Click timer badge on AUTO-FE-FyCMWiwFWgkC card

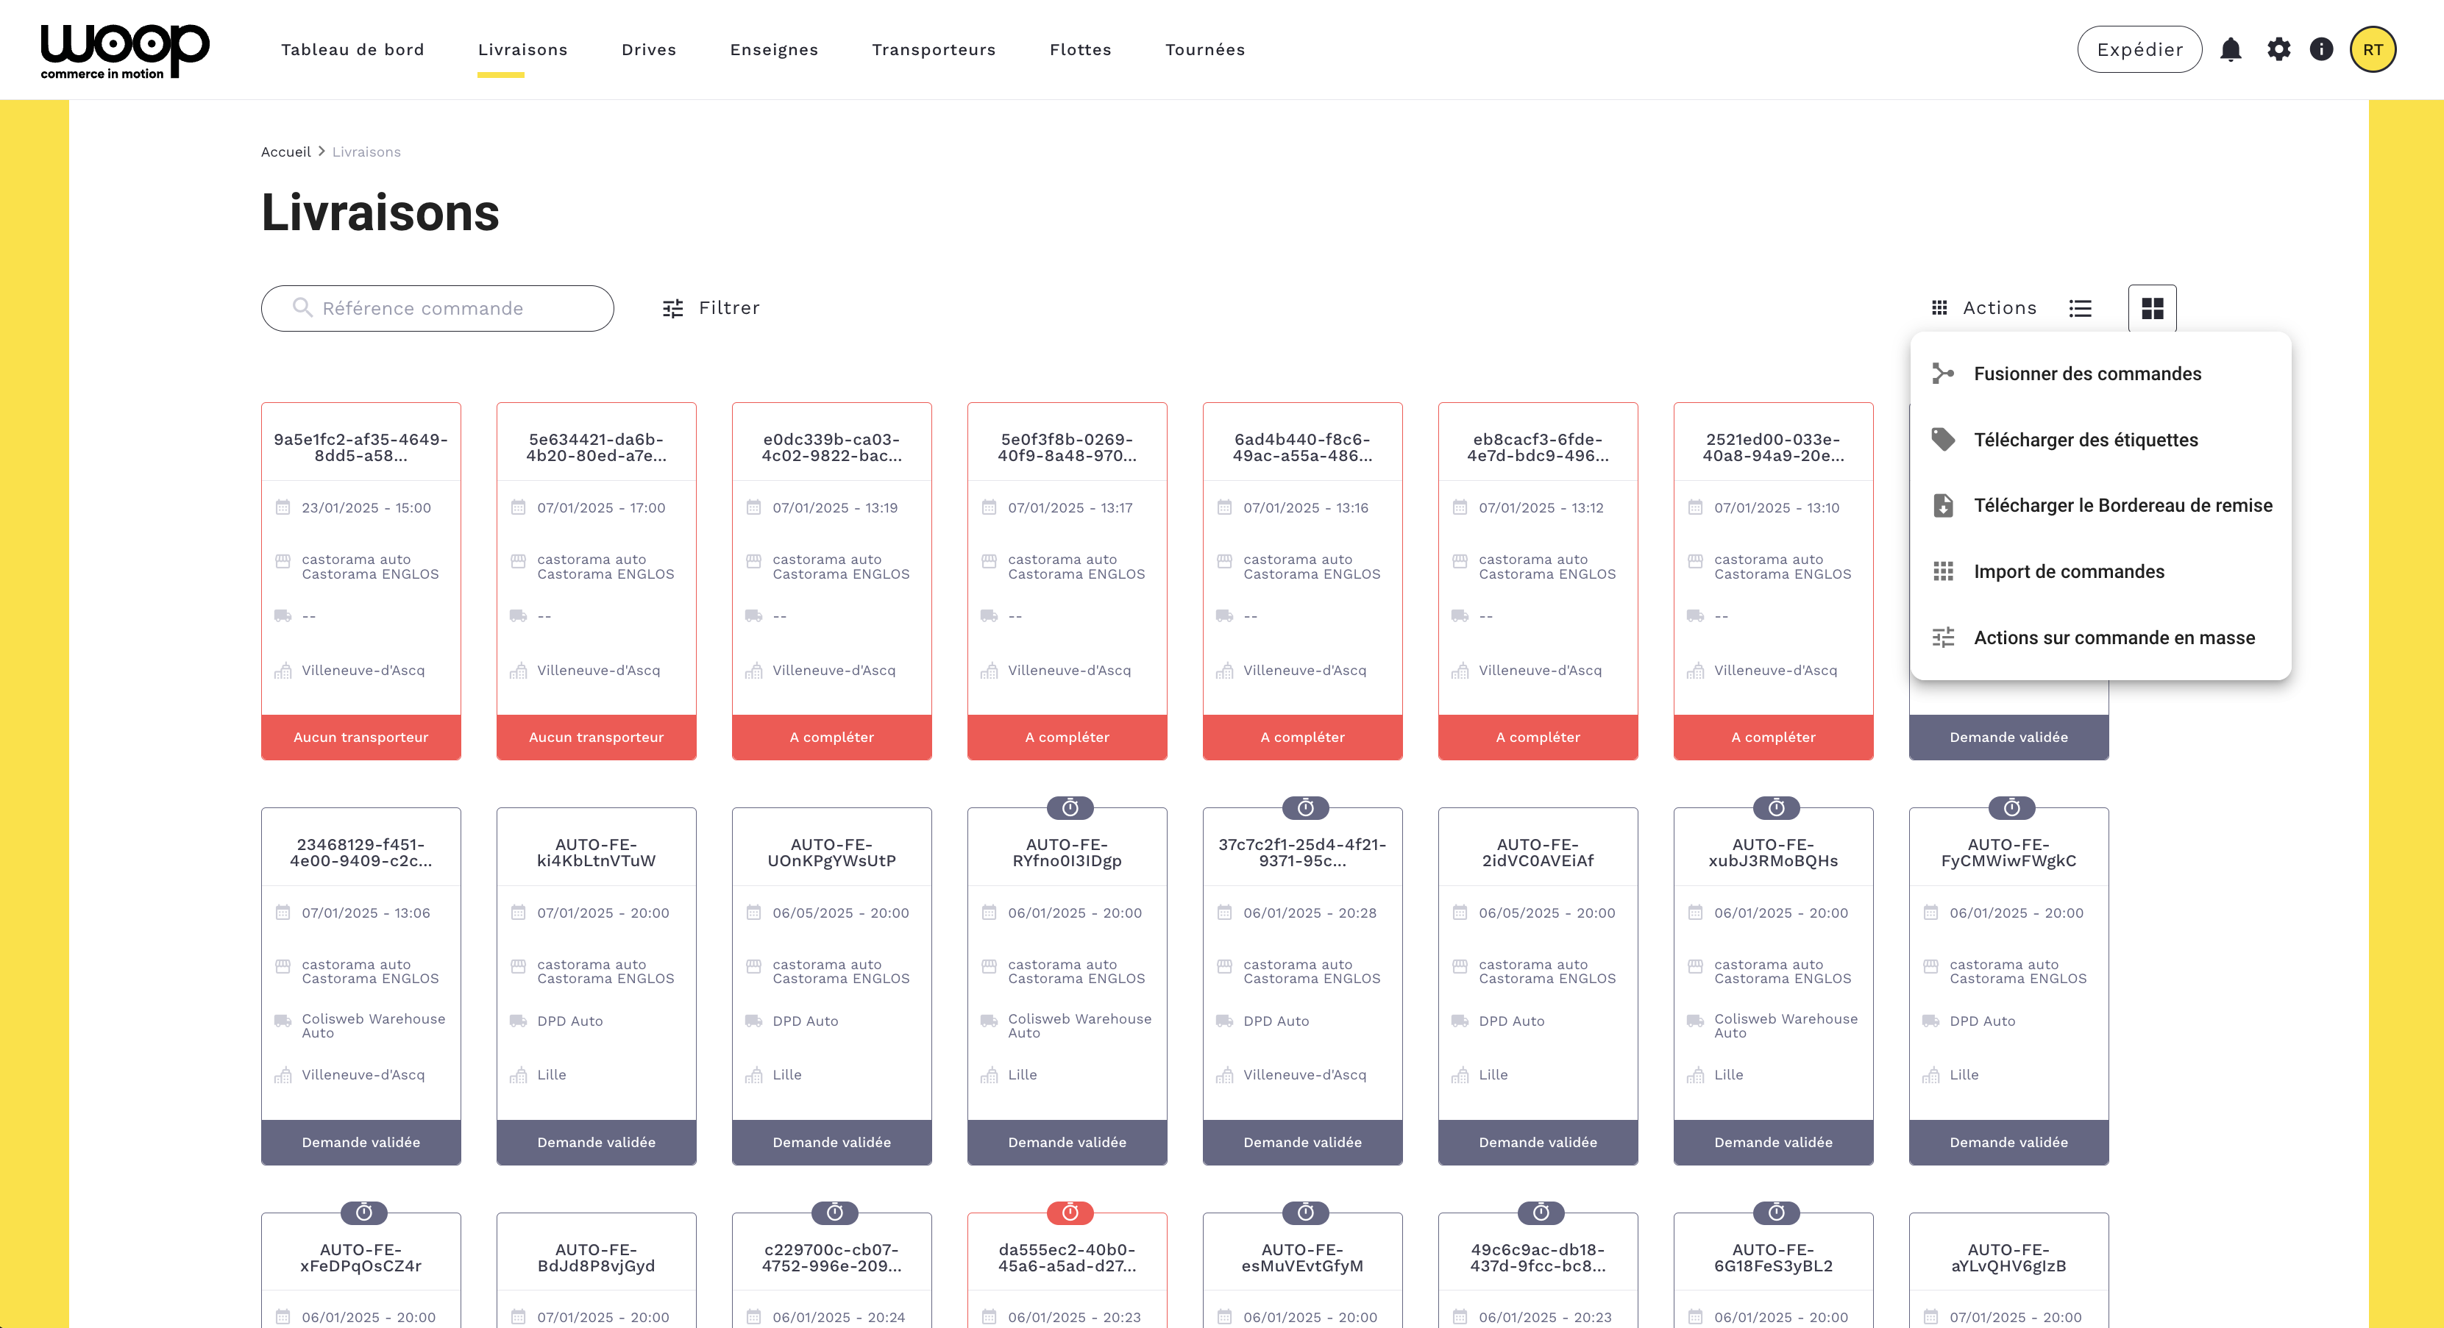pyautogui.click(x=2011, y=807)
